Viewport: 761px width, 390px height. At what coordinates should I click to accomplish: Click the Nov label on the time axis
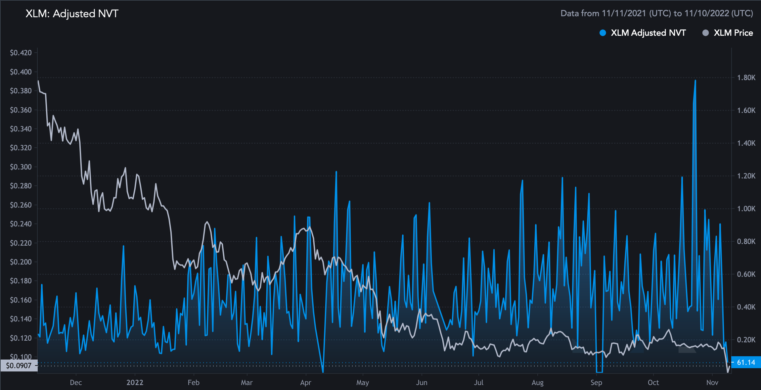[712, 383]
